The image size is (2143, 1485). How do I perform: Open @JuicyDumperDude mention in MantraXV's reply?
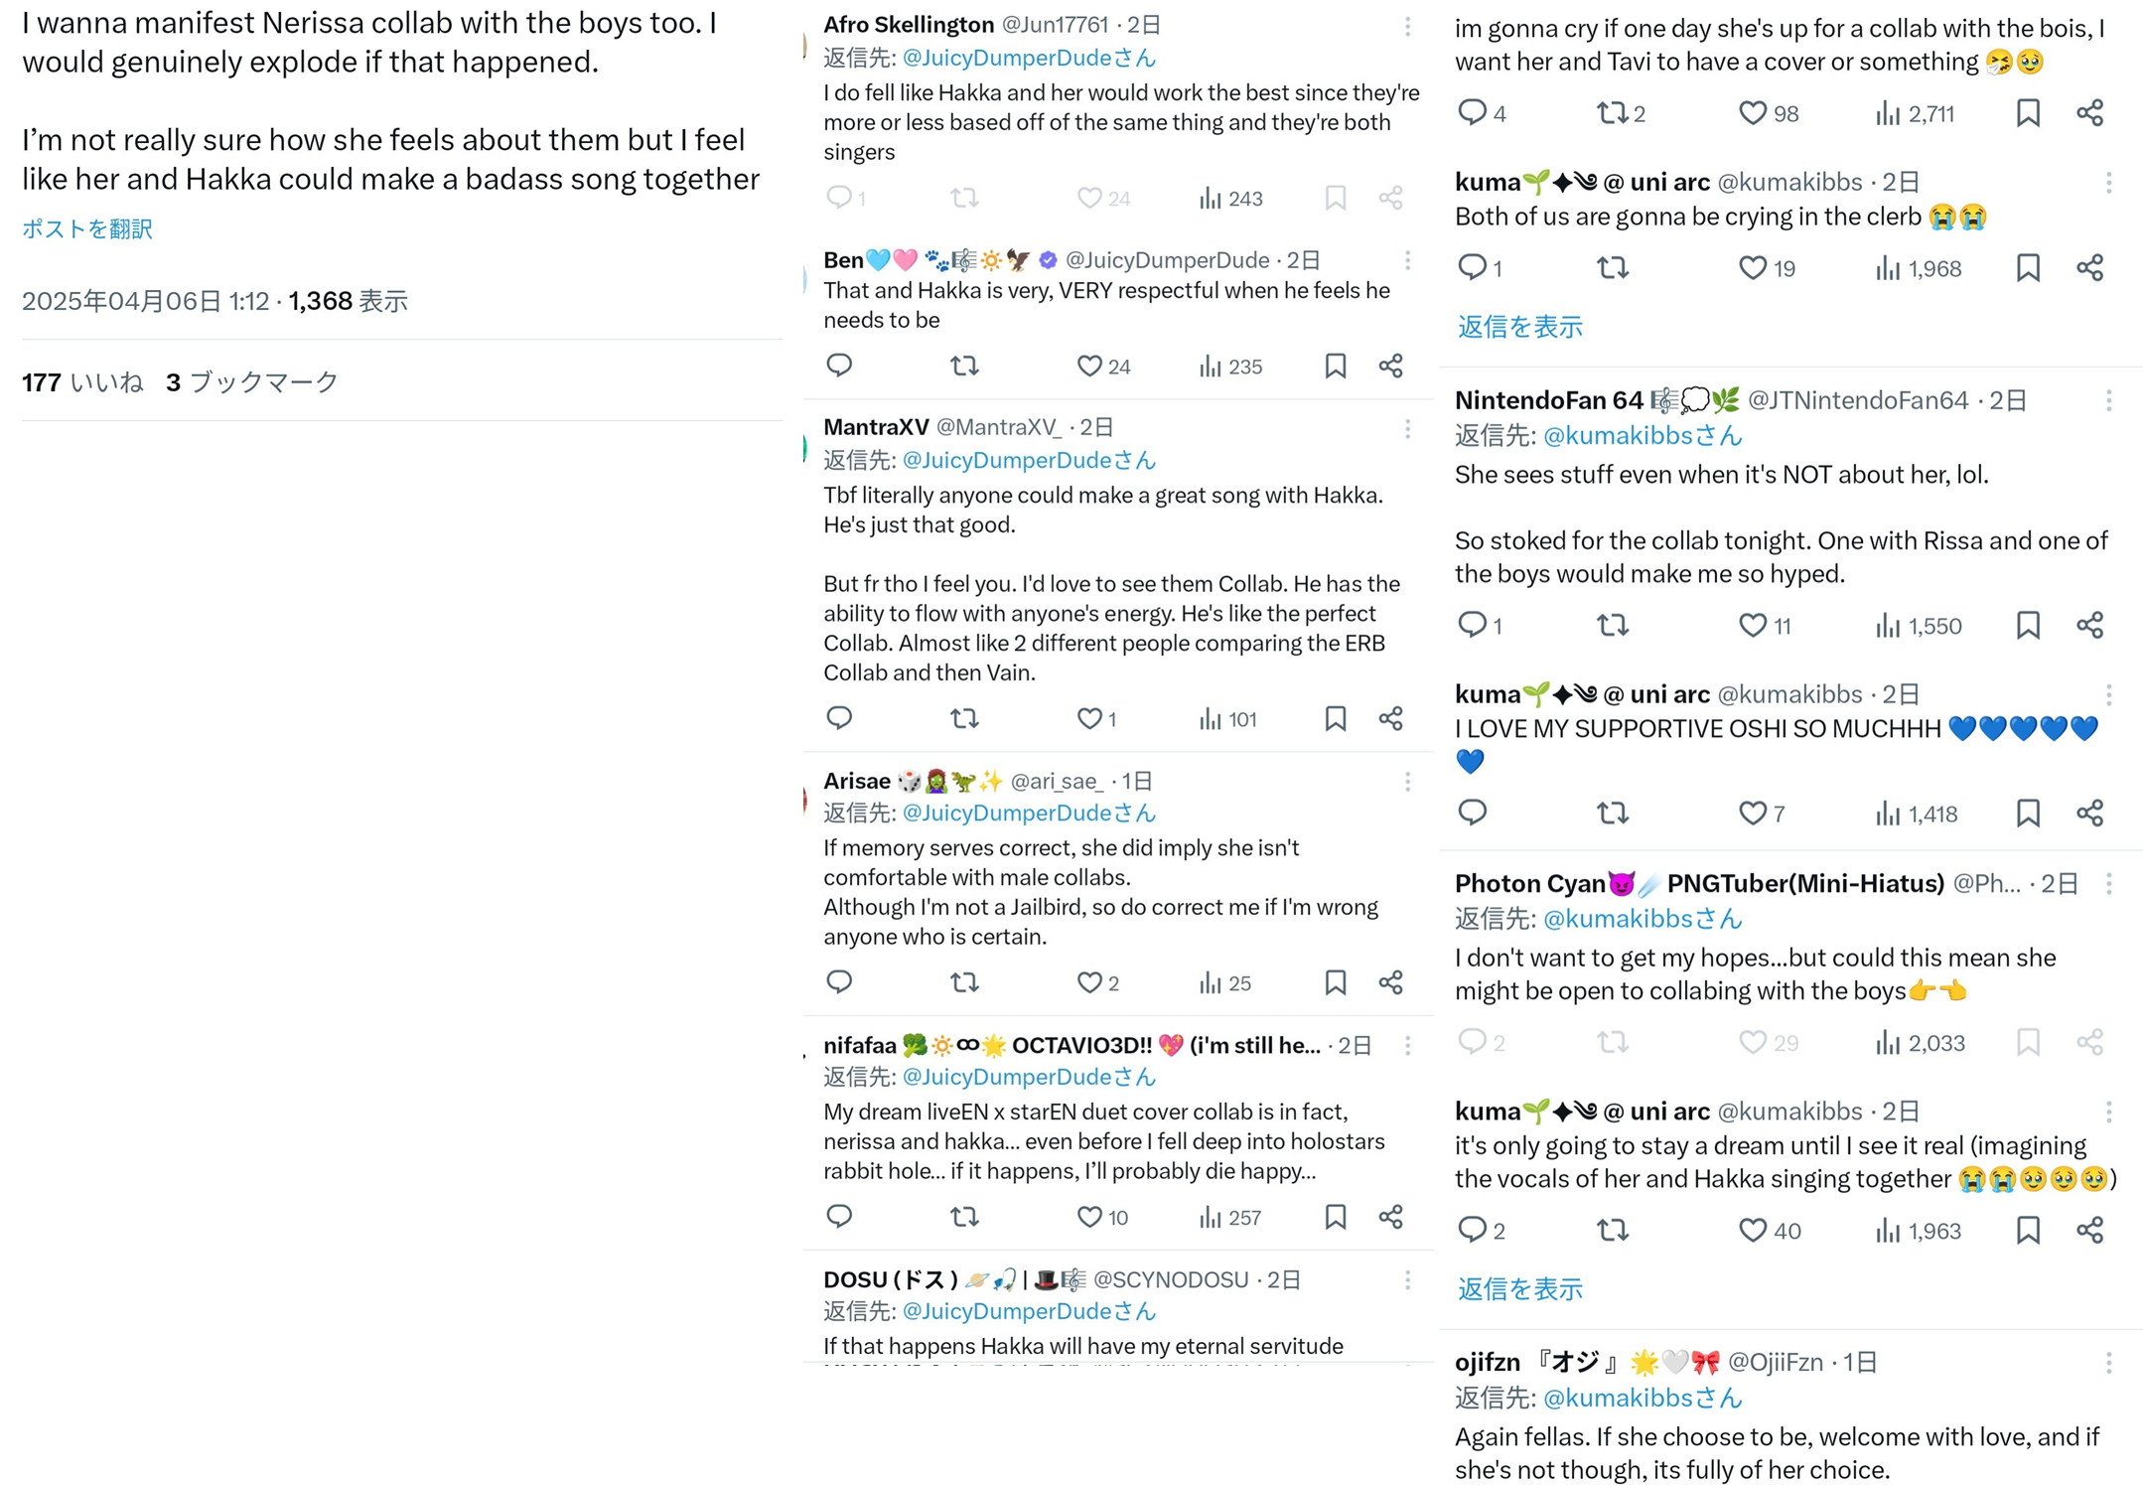coord(1029,460)
